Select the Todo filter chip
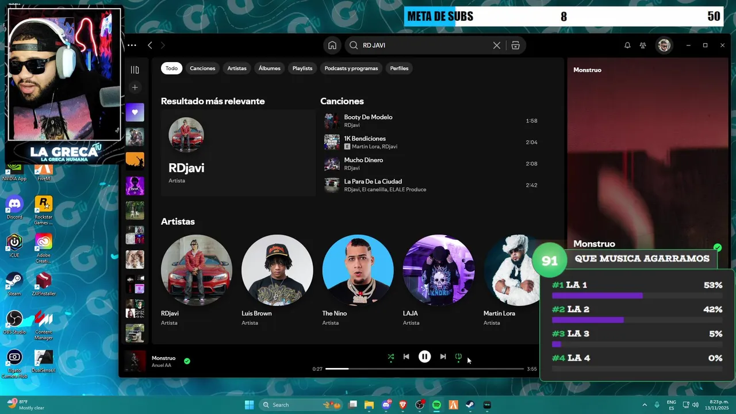 point(171,68)
